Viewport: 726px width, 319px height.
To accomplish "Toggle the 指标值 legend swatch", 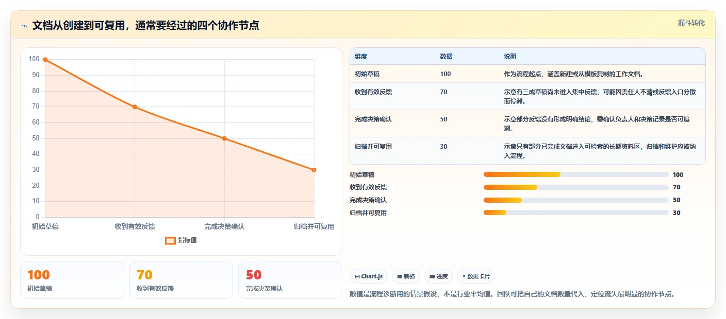I will (x=170, y=240).
